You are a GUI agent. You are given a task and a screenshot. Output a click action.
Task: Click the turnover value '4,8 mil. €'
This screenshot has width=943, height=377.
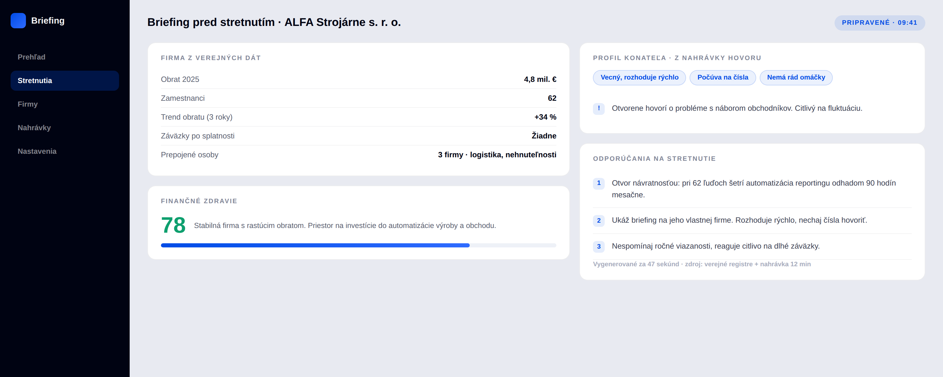tap(540, 80)
